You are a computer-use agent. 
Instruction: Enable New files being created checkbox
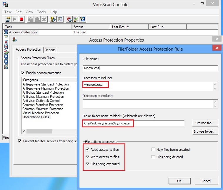(153, 150)
